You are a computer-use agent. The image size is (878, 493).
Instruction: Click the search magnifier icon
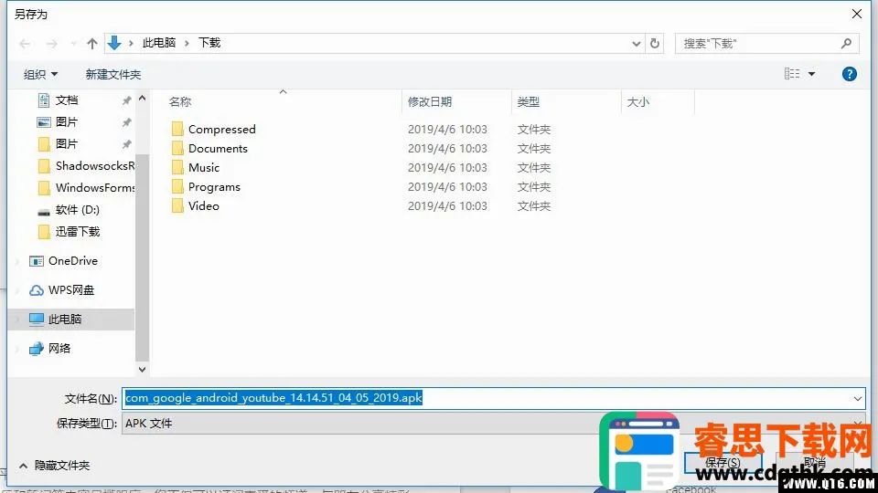coord(846,43)
